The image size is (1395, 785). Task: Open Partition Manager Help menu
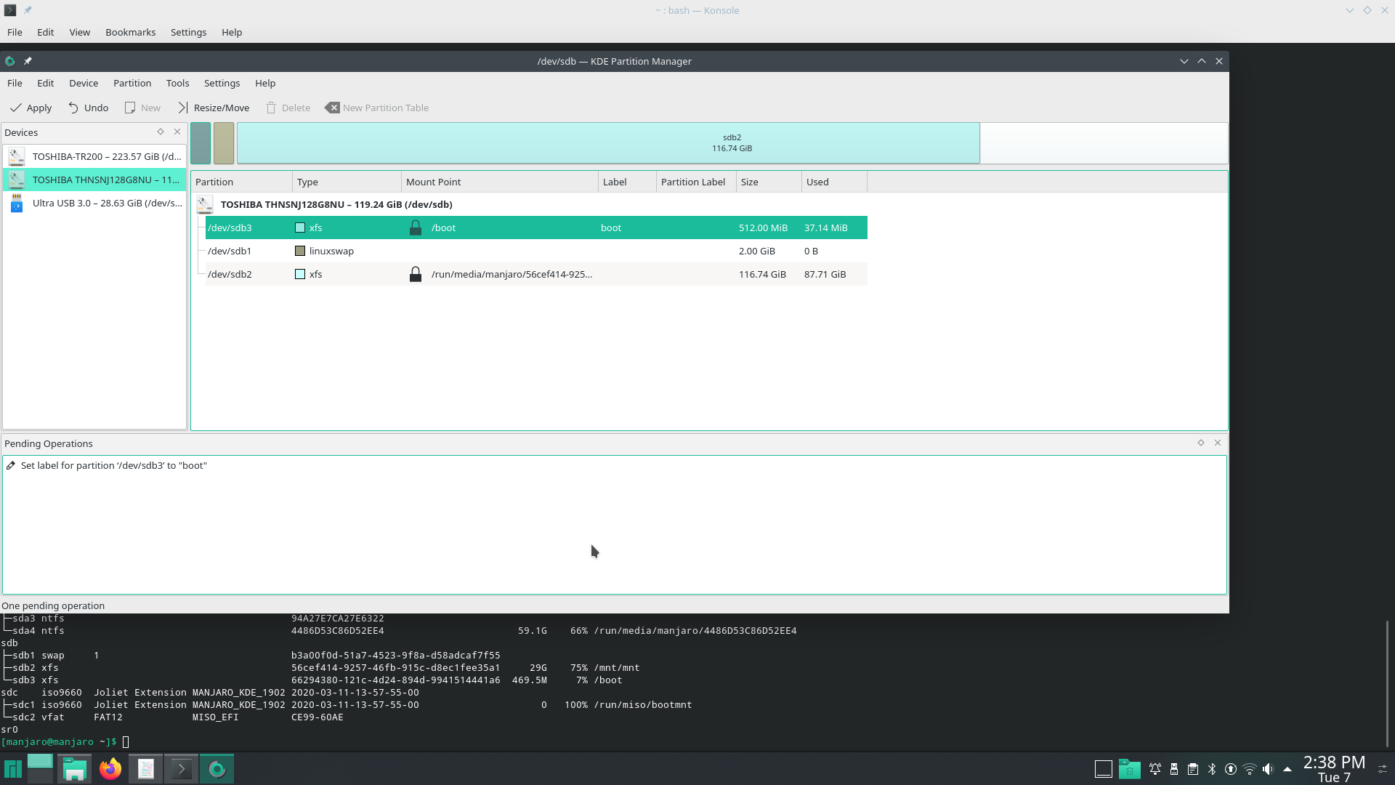tap(265, 83)
